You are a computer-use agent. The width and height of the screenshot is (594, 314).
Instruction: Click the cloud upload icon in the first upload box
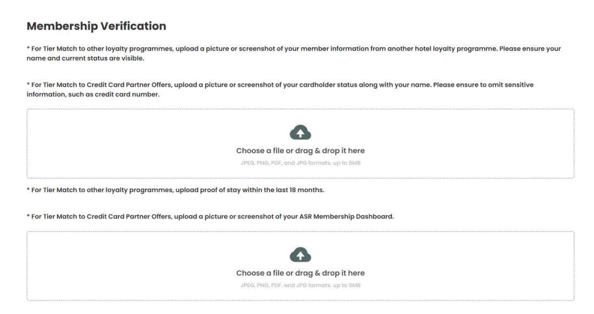coord(300,132)
